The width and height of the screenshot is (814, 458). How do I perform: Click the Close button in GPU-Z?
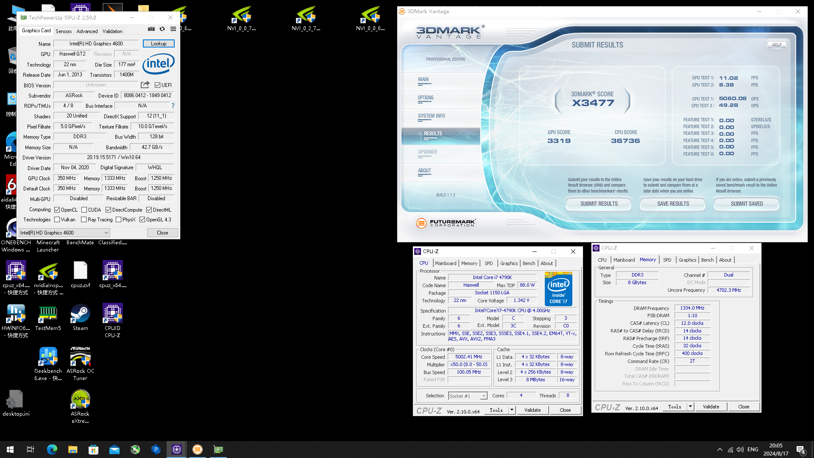162,232
